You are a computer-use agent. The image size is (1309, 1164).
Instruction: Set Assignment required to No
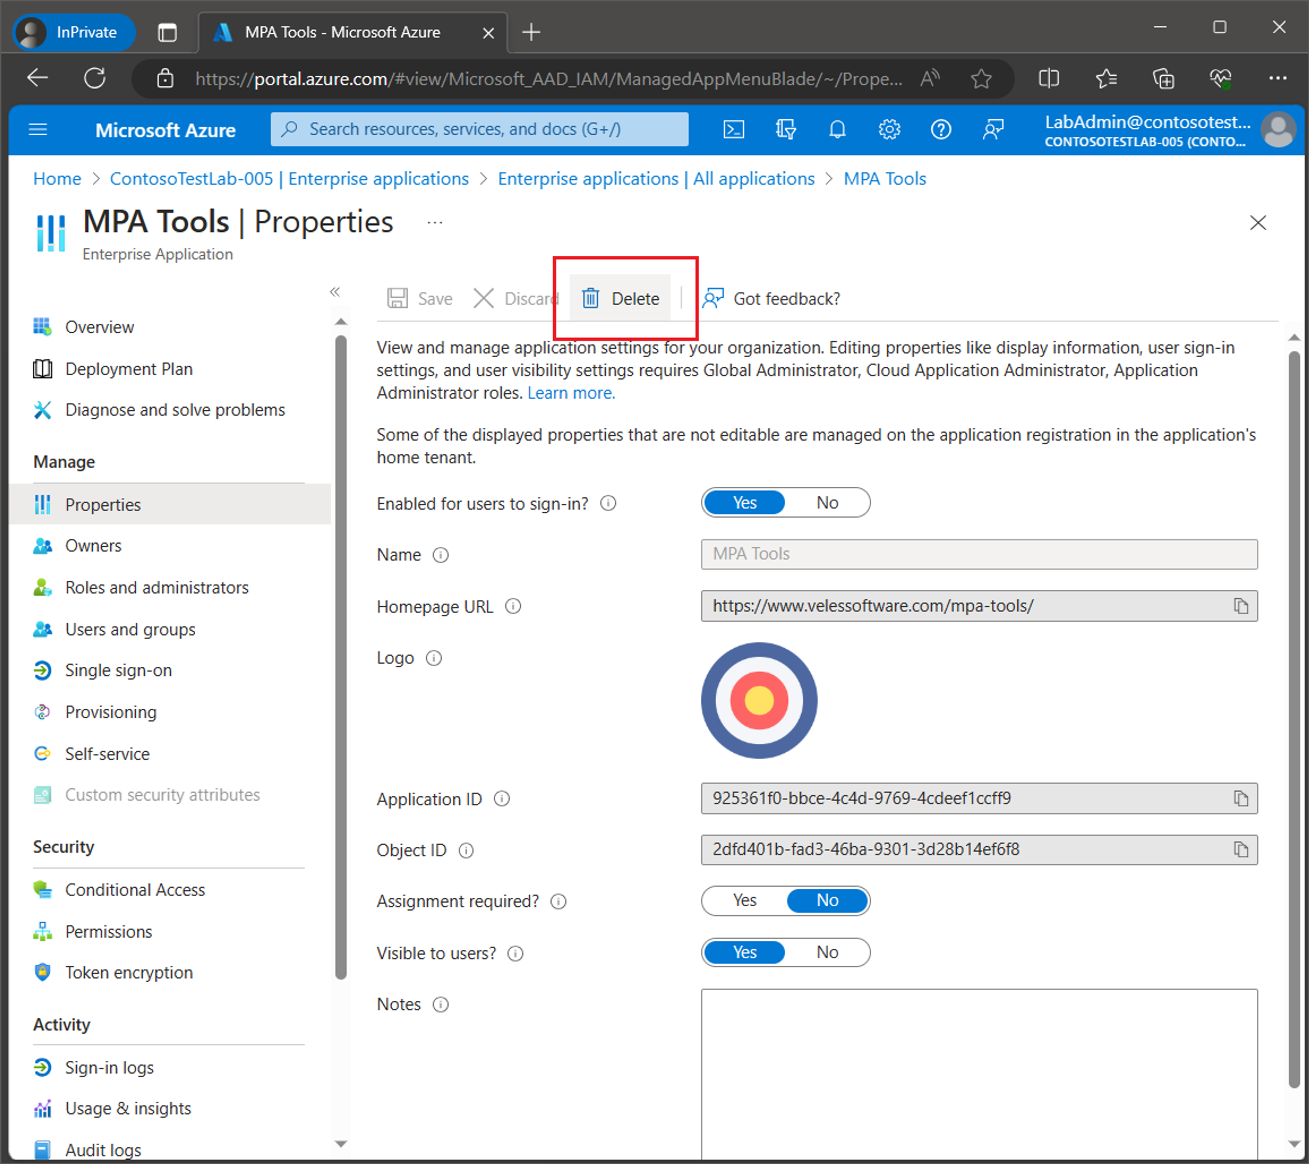[827, 900]
